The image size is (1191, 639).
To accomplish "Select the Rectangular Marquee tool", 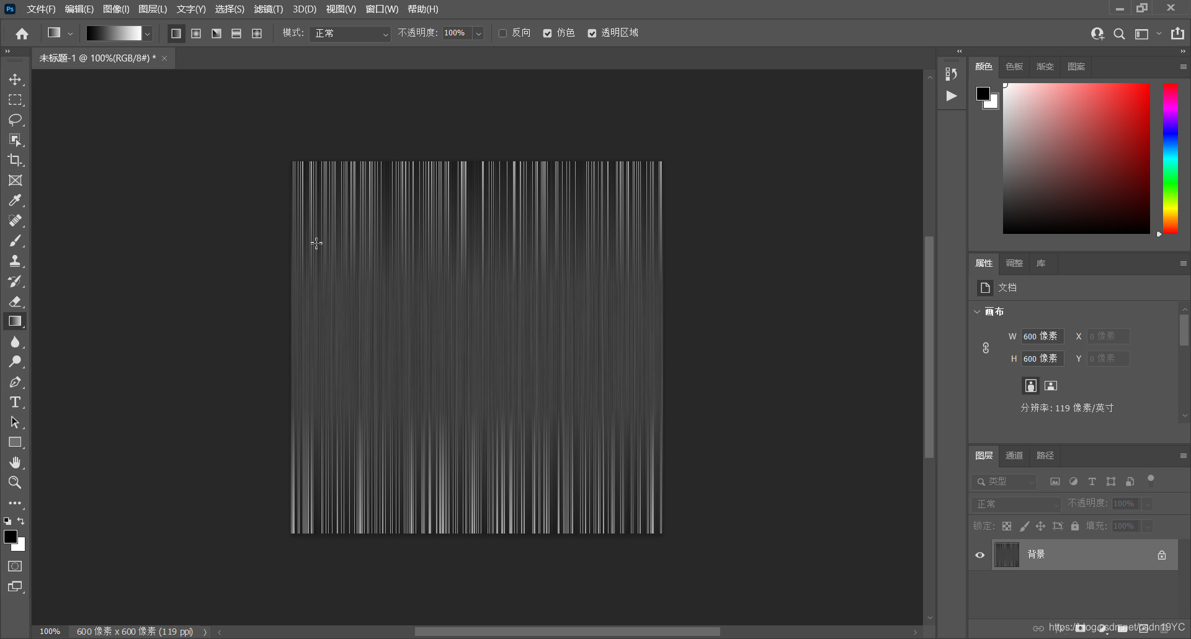I will [15, 100].
